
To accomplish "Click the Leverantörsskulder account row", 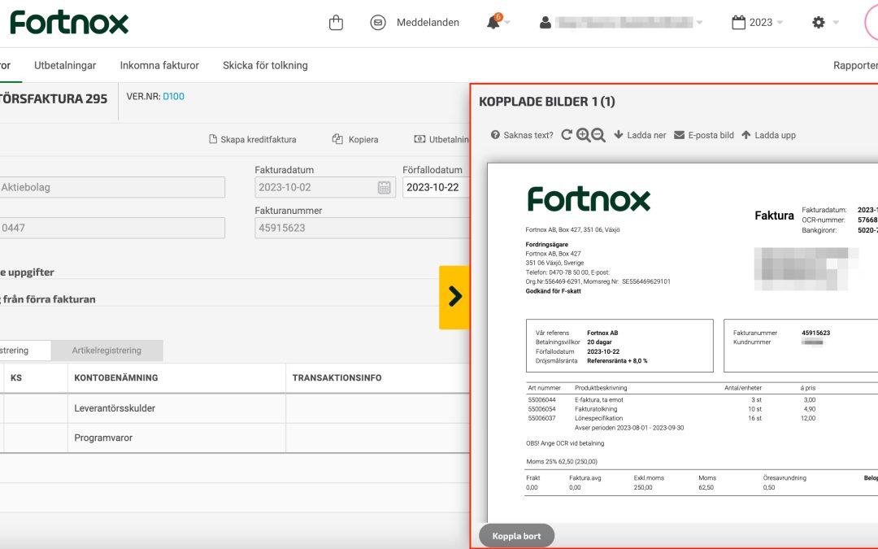I will 235,408.
